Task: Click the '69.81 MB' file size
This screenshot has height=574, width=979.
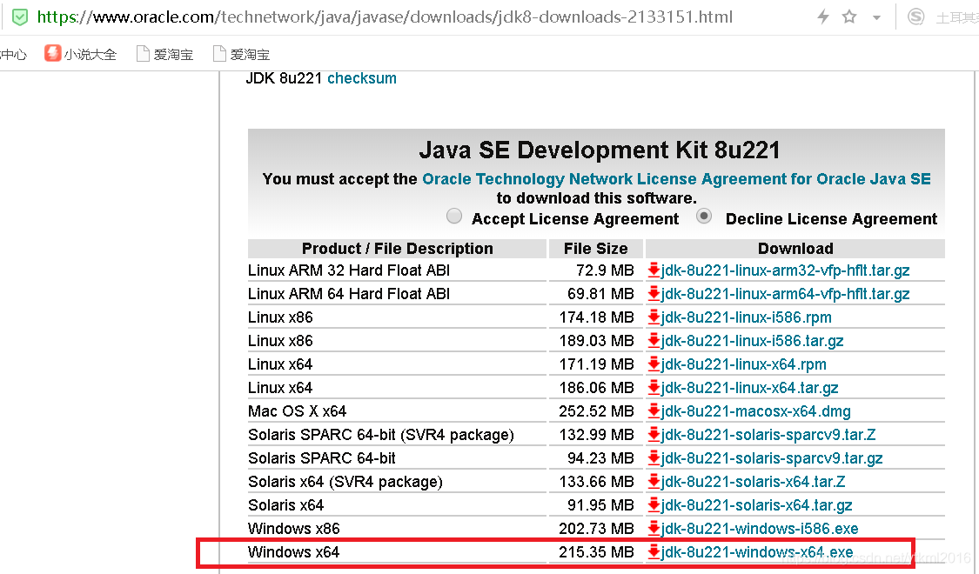Action: 600,294
